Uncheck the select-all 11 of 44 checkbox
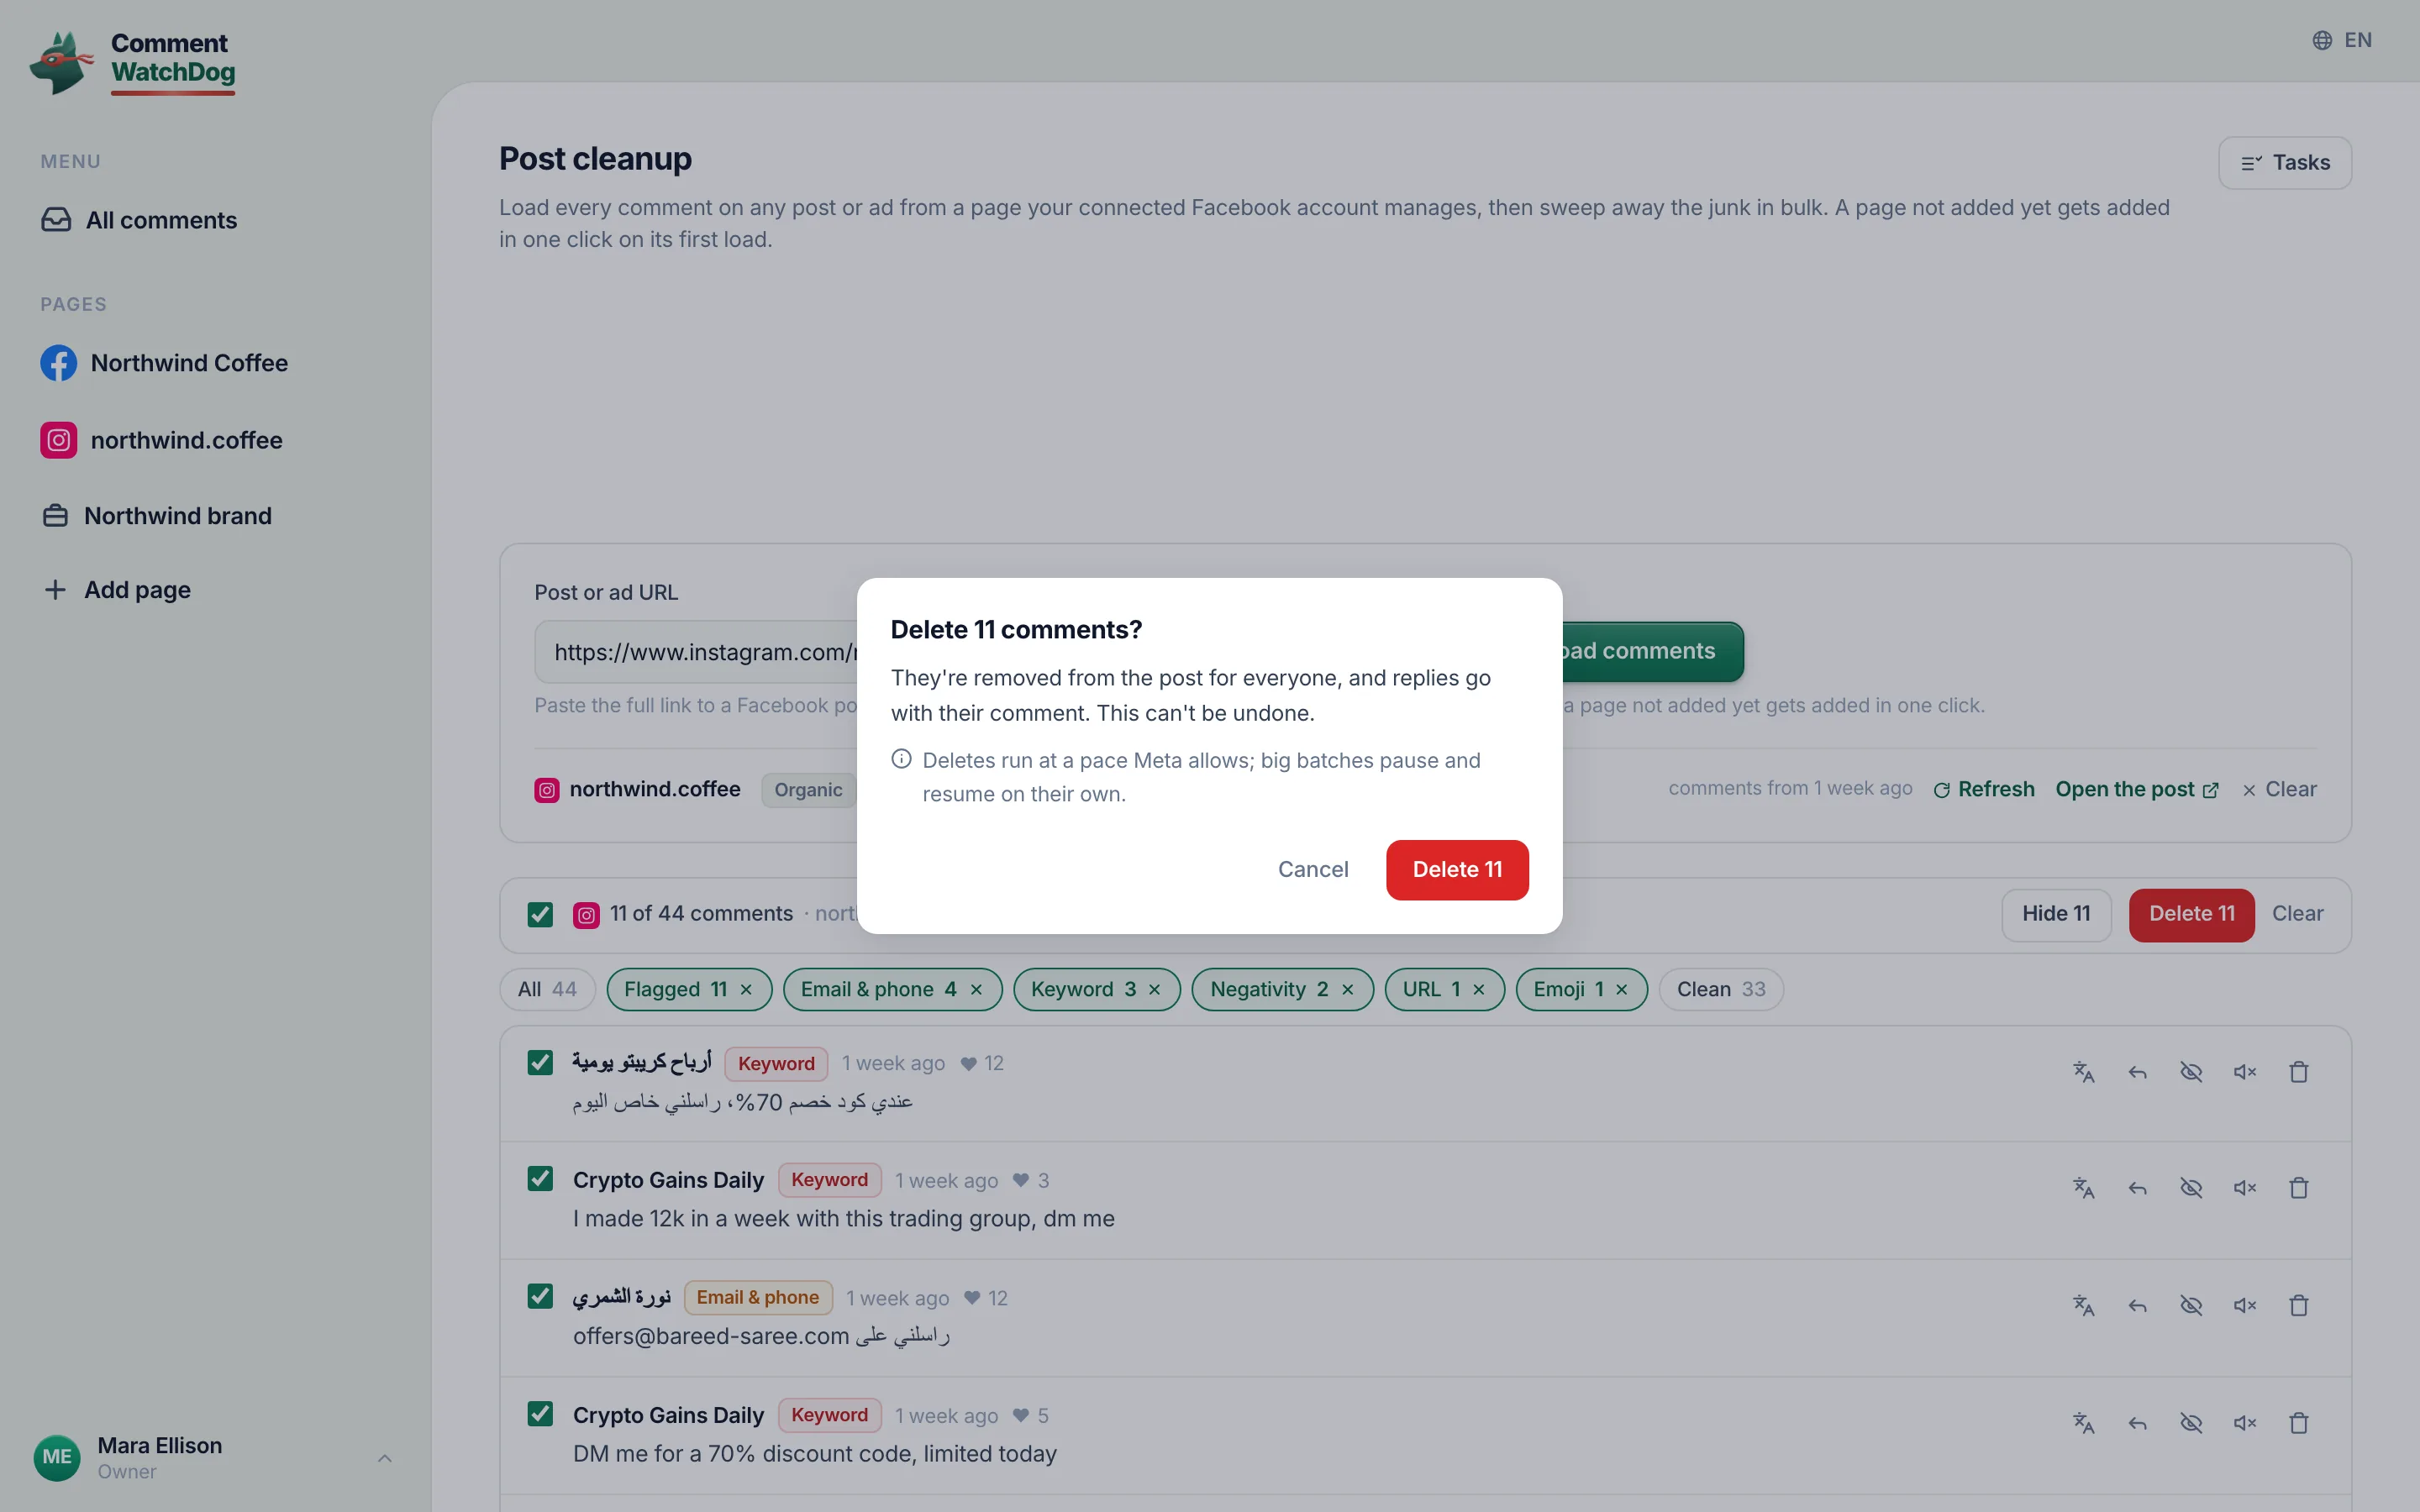The width and height of the screenshot is (2420, 1512). coord(540,914)
